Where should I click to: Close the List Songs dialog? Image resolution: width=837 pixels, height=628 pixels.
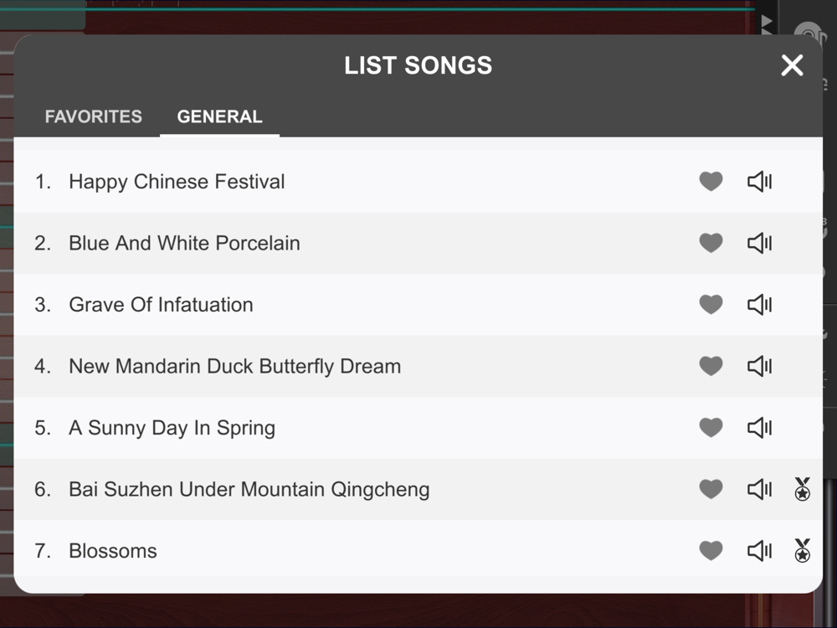click(792, 65)
